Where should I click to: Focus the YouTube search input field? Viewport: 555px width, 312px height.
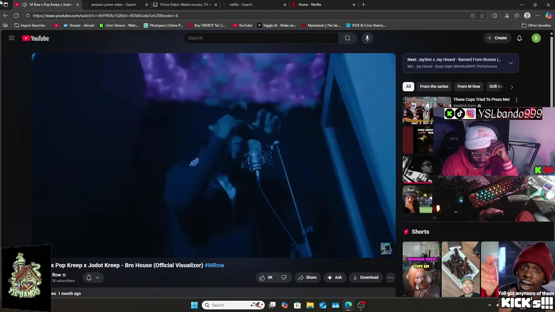(261, 38)
